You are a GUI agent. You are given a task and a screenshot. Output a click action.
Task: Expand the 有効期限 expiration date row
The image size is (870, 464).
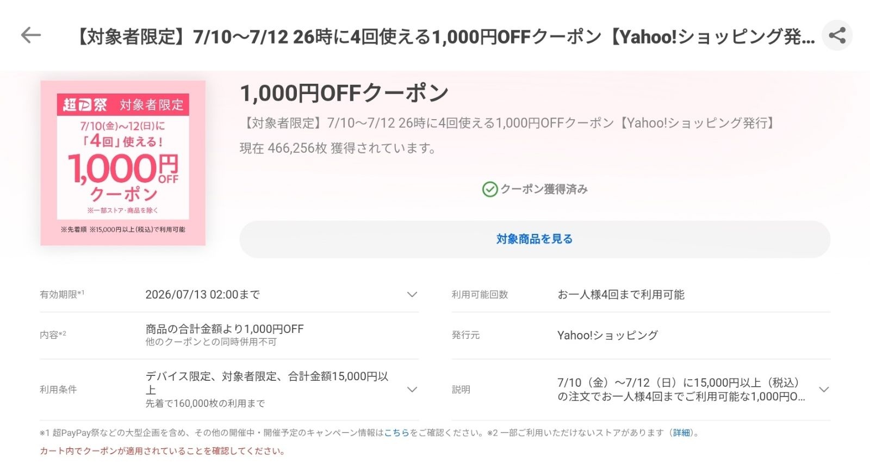pyautogui.click(x=229, y=294)
